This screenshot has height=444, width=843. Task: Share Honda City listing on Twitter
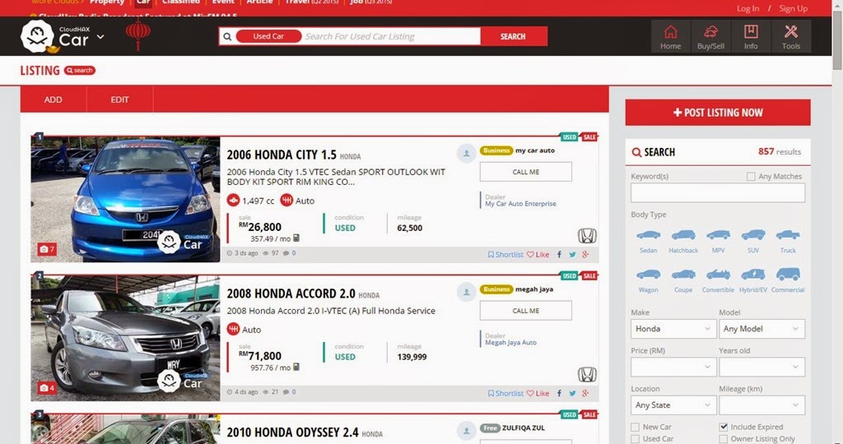point(573,255)
